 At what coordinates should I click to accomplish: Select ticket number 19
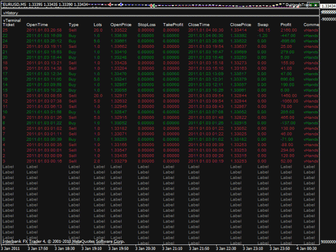point(5,69)
